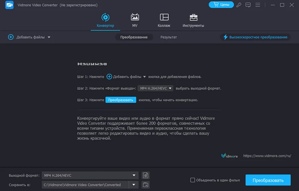Viewport: 299px width, 191px height.
Task: Click the plus icon next to Добавить файлы in toolbar
Action: 11,37
